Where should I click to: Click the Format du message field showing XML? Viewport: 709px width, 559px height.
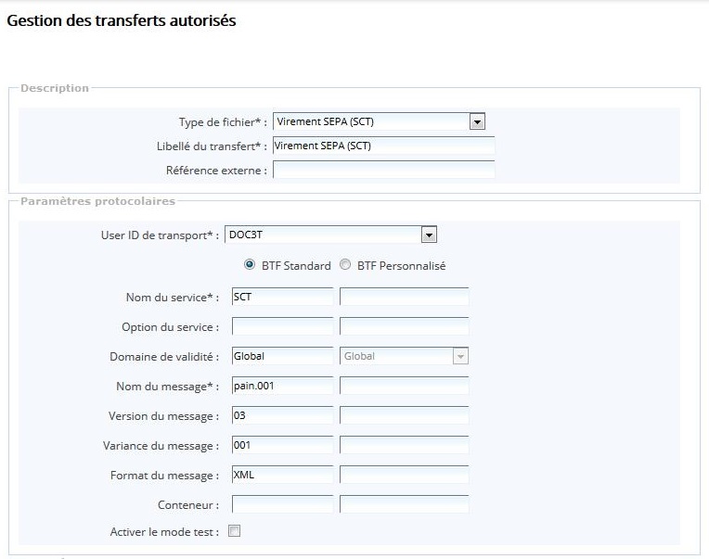(x=282, y=475)
